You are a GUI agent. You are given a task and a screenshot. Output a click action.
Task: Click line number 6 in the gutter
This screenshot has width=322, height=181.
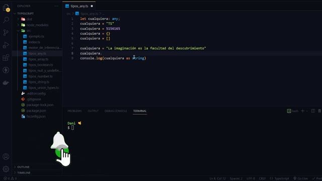pos(72,44)
